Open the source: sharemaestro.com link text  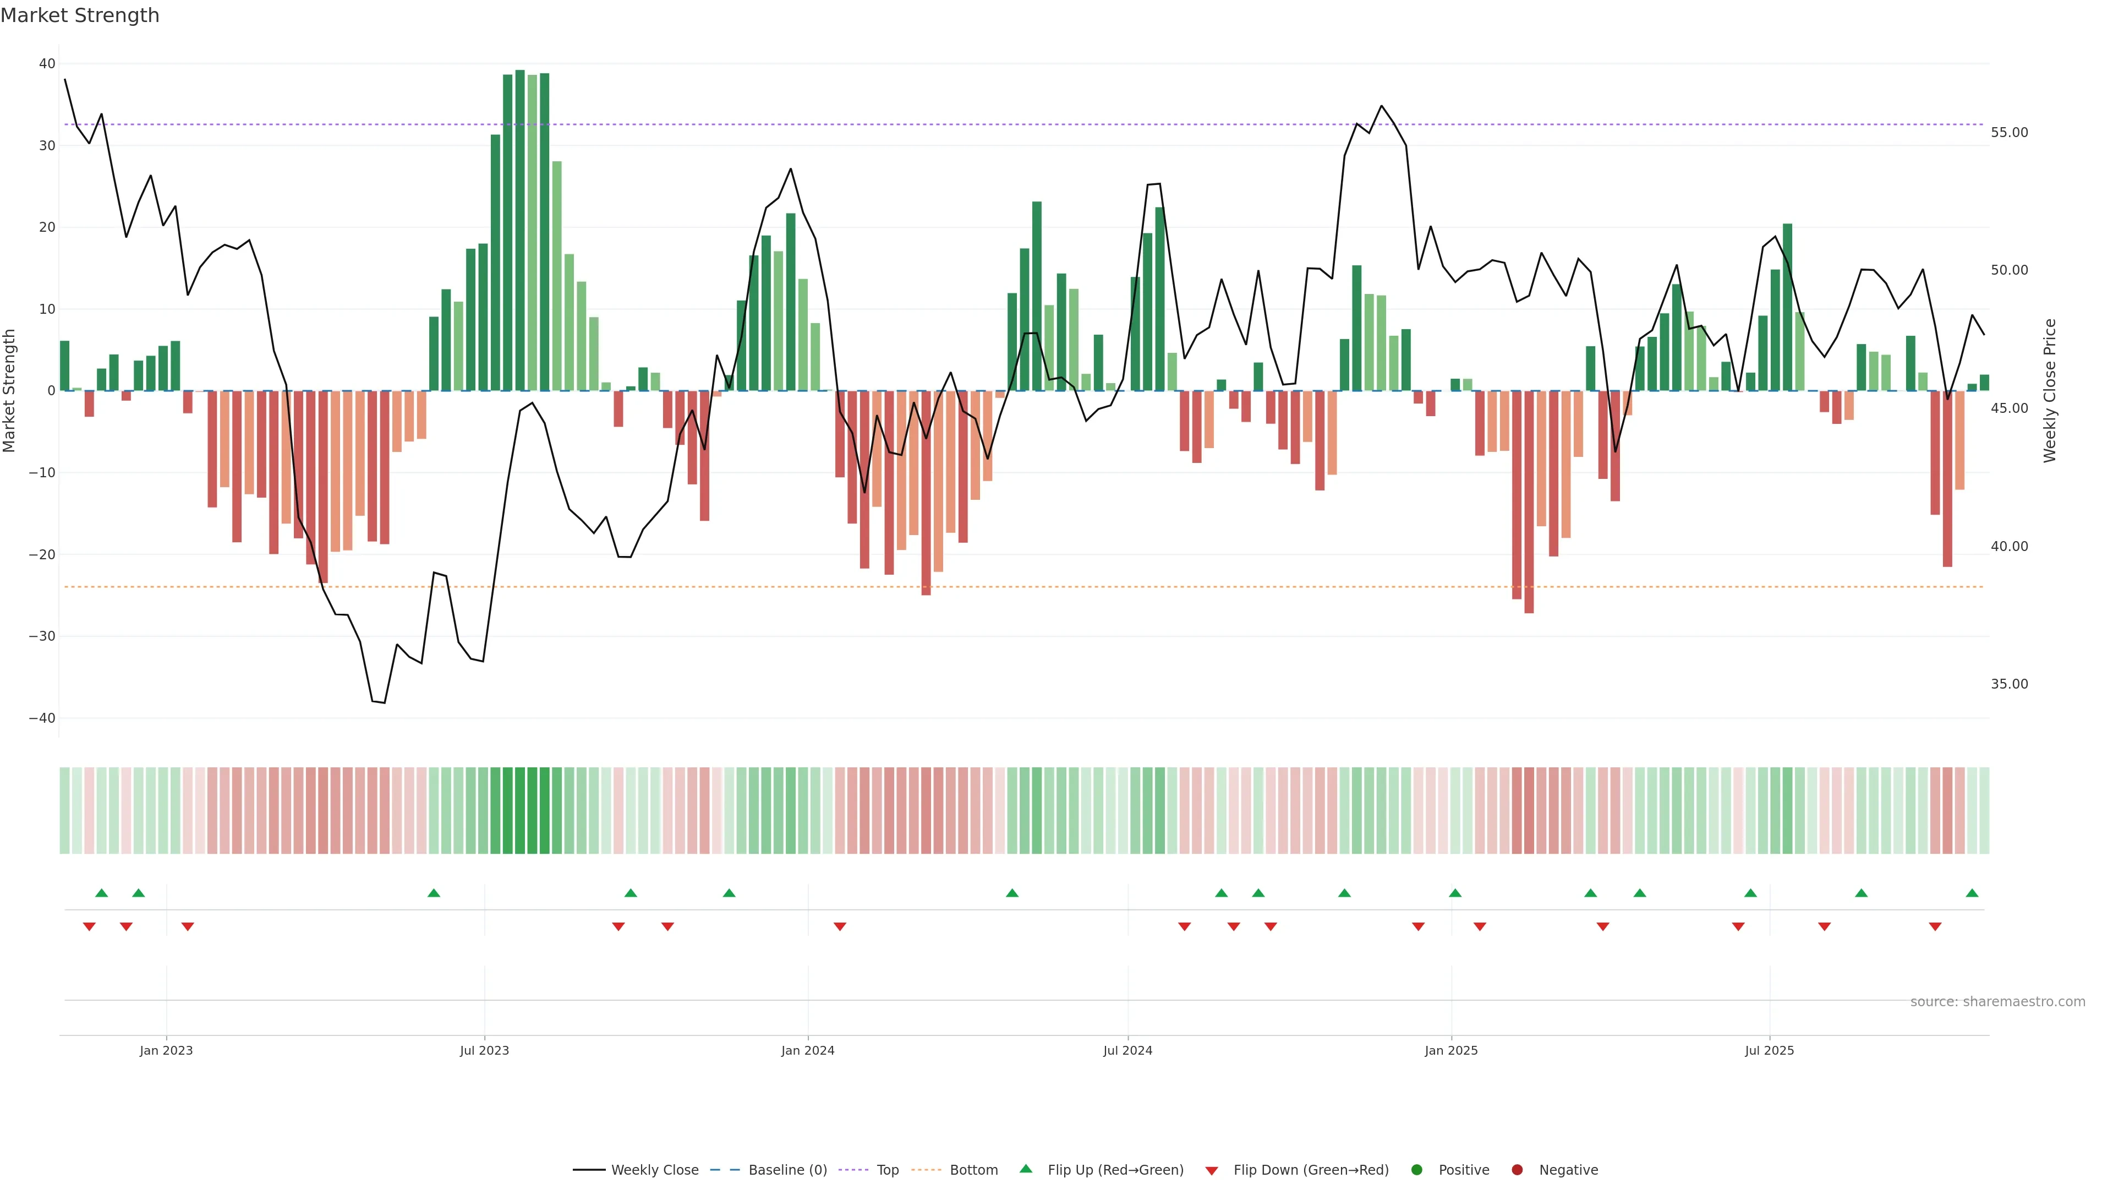pyautogui.click(x=1997, y=1002)
